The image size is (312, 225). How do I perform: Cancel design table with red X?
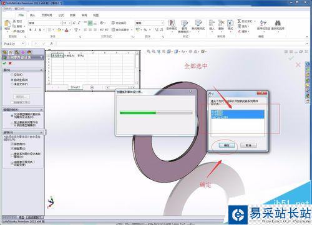coord(10,63)
